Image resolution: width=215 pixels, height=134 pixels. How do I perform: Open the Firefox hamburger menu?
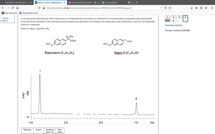[x=212, y=8]
